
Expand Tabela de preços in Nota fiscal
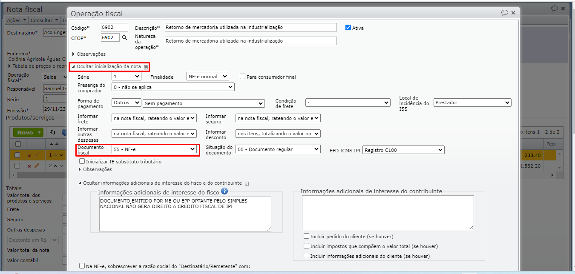click(37, 66)
